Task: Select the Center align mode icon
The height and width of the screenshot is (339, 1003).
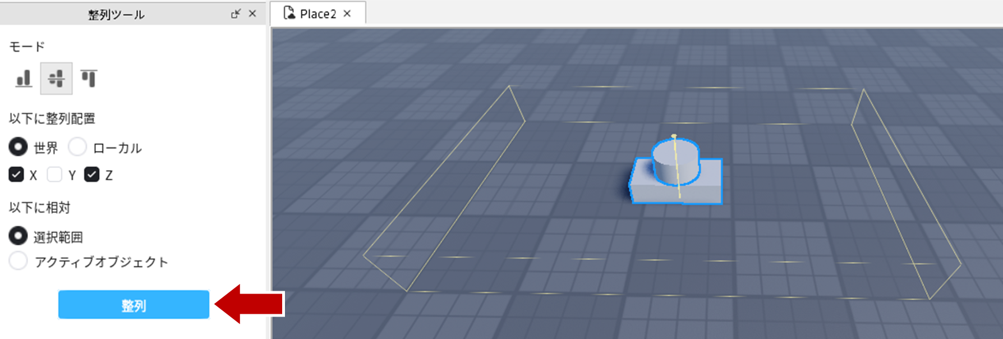Action: [x=56, y=79]
